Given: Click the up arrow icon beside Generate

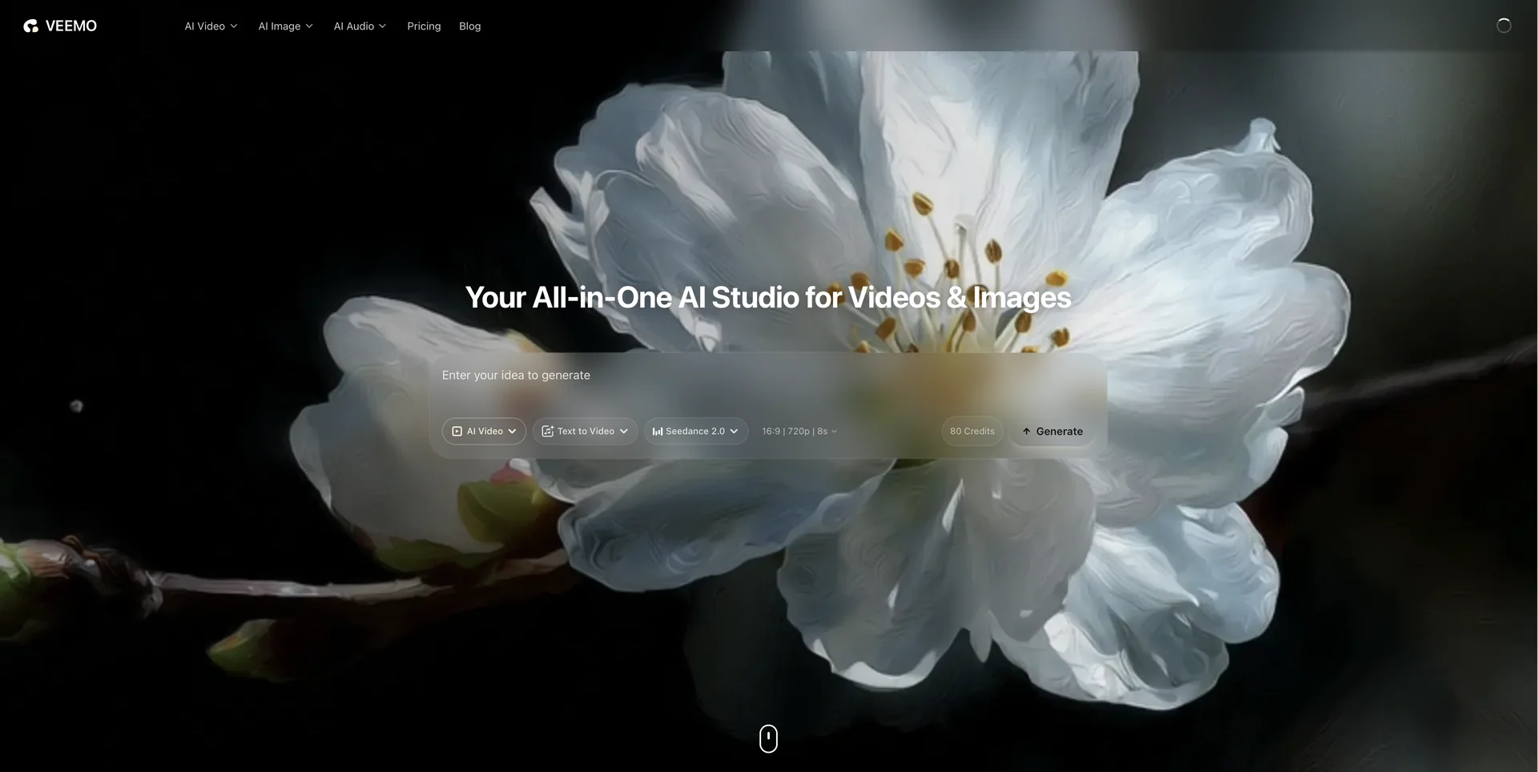Looking at the screenshot, I should point(1026,432).
